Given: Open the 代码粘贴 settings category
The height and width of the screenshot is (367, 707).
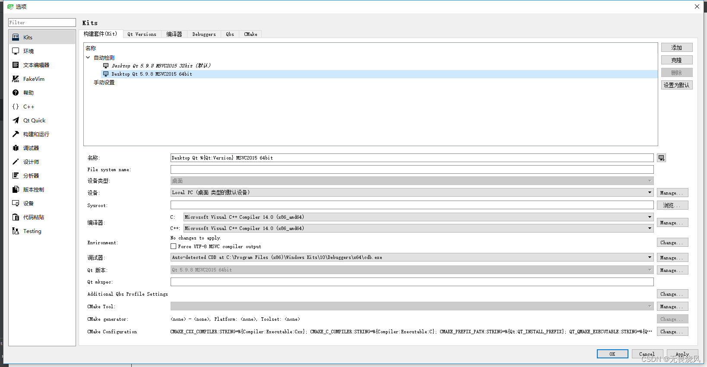Looking at the screenshot, I should click(42, 217).
